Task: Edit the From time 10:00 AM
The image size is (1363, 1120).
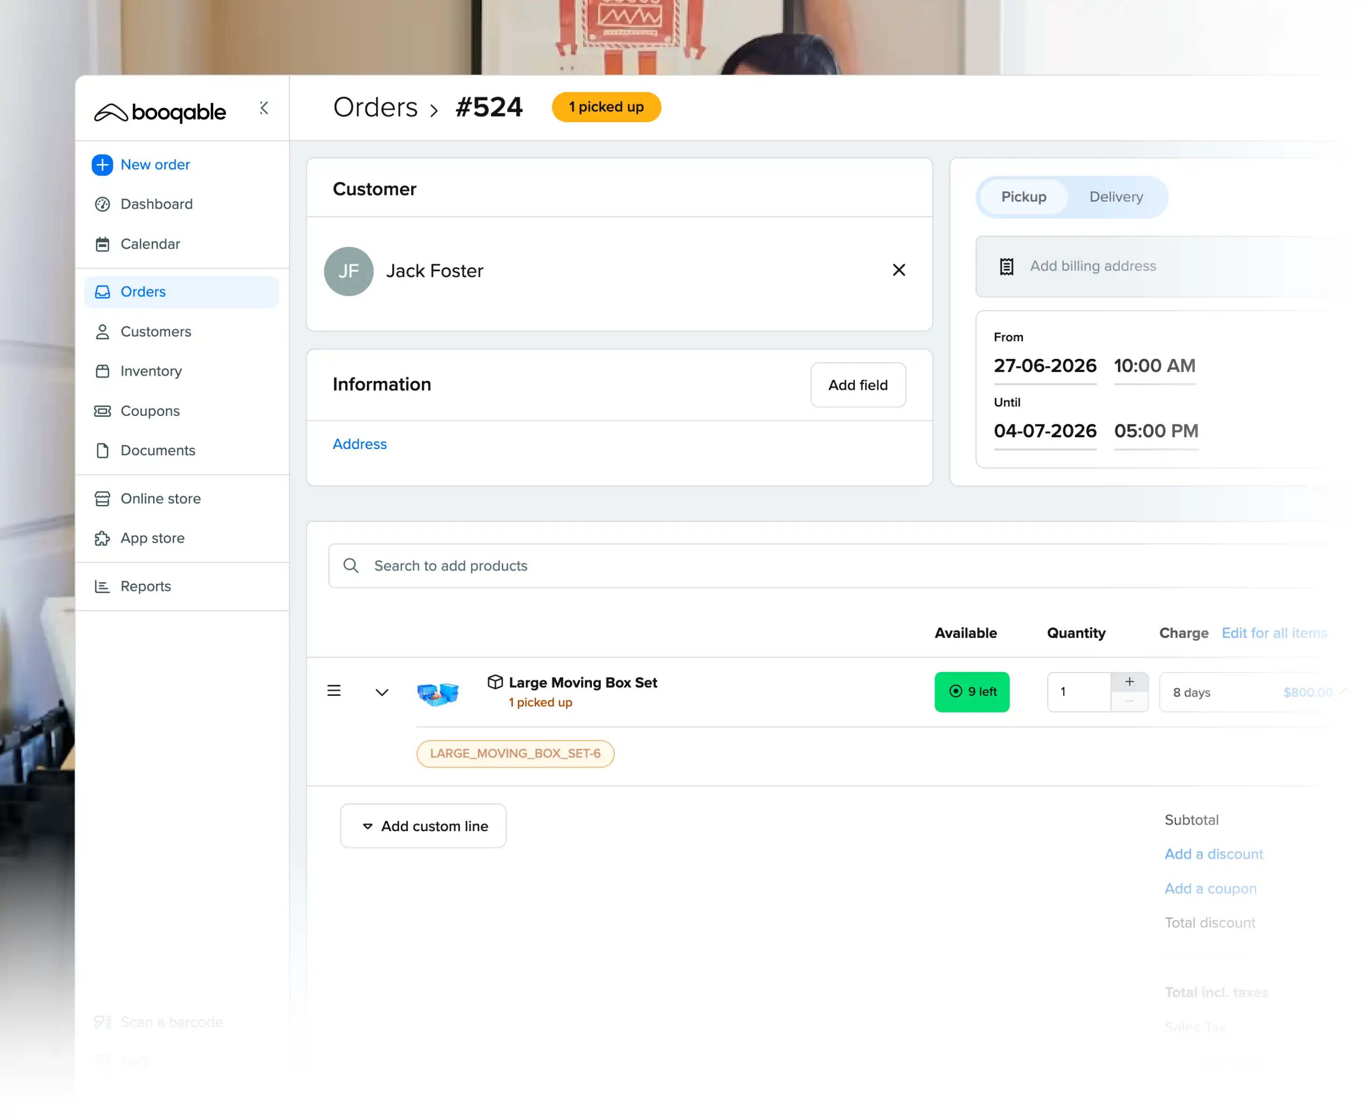Action: (1154, 366)
